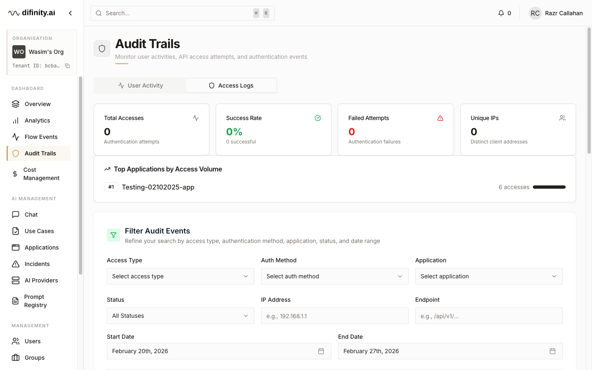Open Overview in the sidebar
This screenshot has height=370, width=592.
point(39,104)
